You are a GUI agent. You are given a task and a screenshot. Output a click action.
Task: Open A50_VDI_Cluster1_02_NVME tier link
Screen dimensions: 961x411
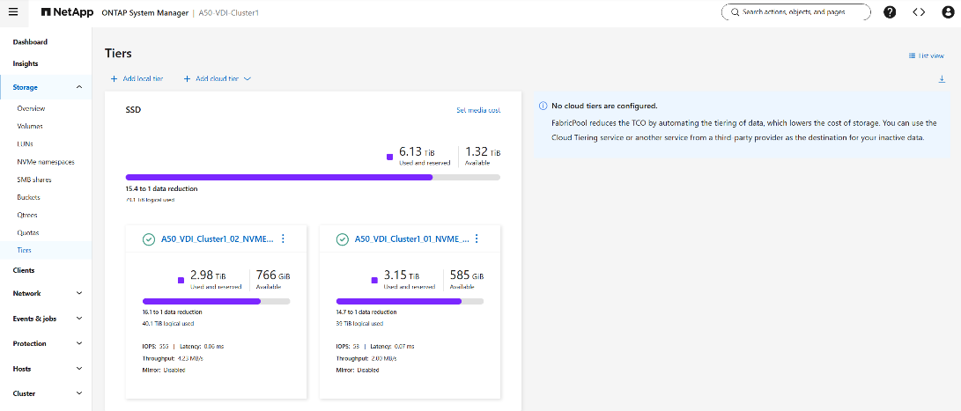(217, 239)
